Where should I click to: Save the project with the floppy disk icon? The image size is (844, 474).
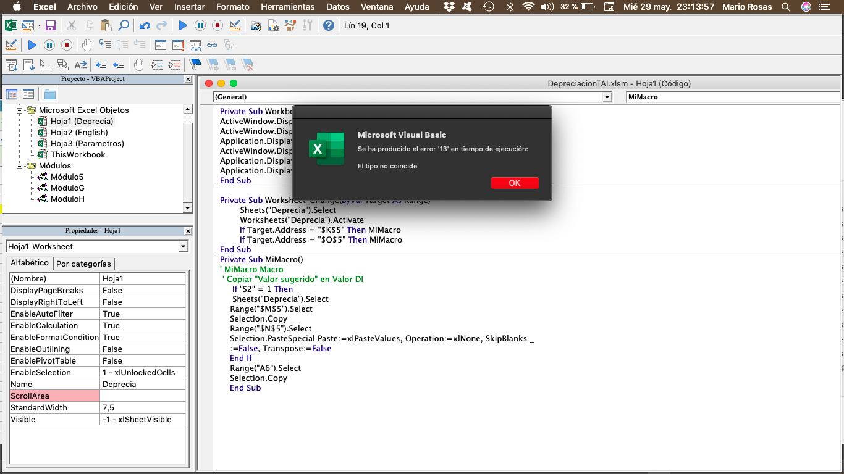pyautogui.click(x=51, y=25)
